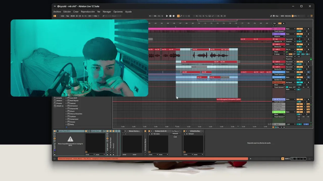
Task: Open the 1 Bar quantization dropdown
Action: (96, 16)
